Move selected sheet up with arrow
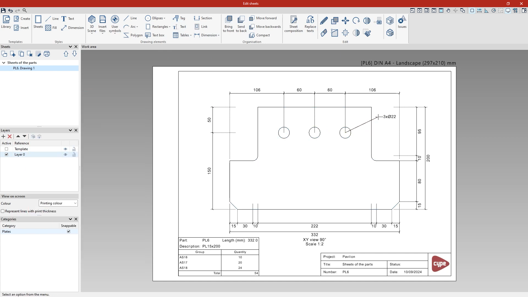528x297 pixels. (66, 54)
